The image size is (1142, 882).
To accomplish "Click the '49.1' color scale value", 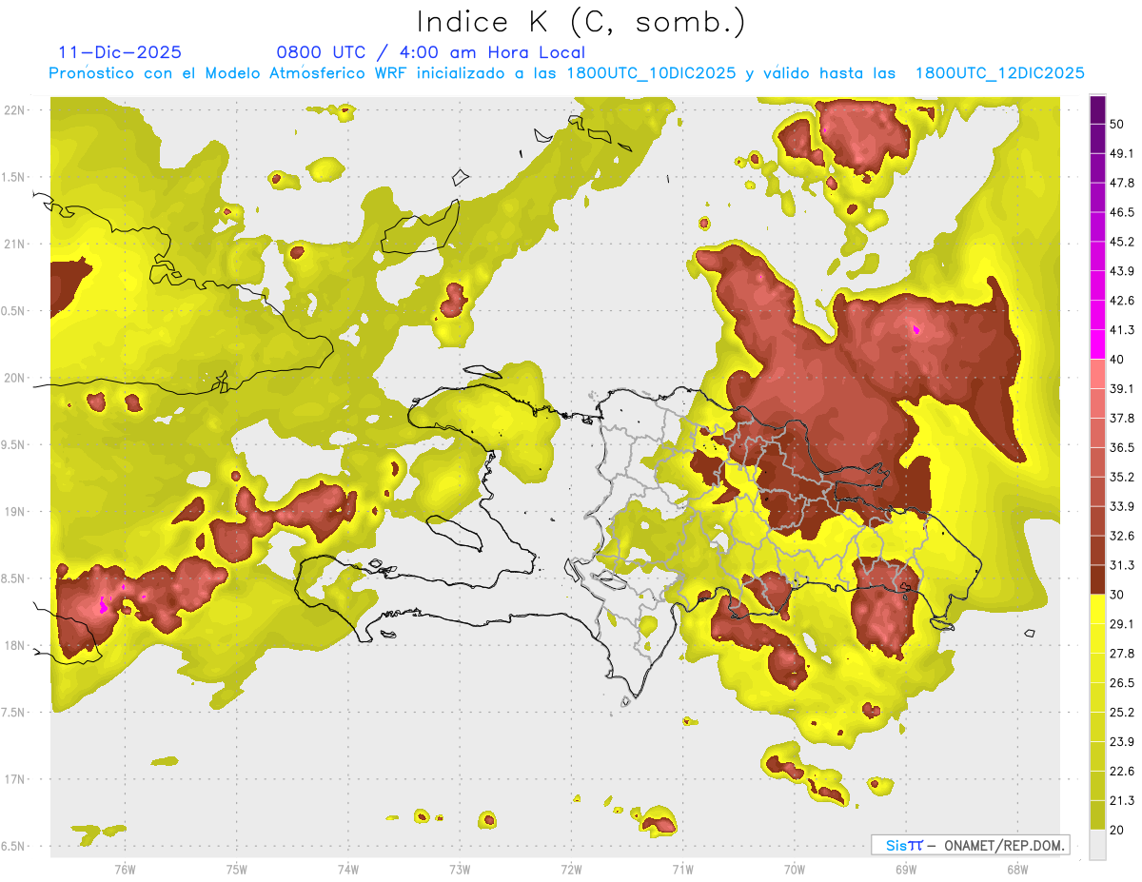I will pos(1121,153).
